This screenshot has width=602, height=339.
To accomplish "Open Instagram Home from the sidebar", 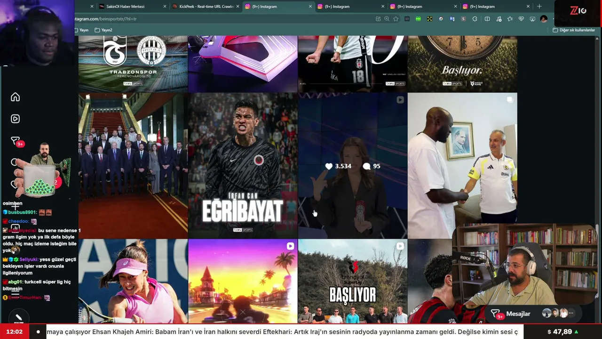I will pyautogui.click(x=16, y=97).
